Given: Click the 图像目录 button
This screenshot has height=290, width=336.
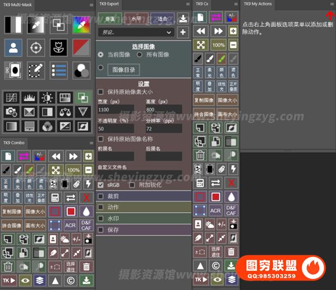Looking at the screenshot, I should 123,70.
